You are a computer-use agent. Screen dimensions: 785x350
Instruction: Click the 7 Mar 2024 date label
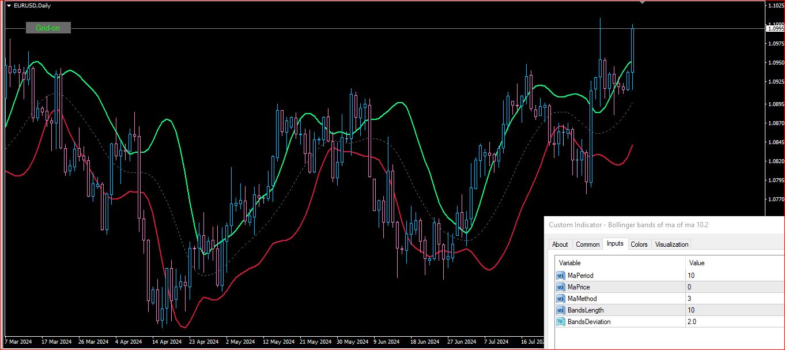click(18, 342)
